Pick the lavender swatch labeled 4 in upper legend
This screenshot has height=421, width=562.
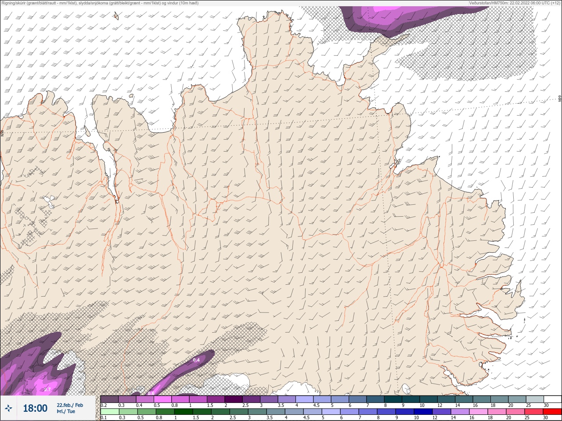click(x=304, y=399)
